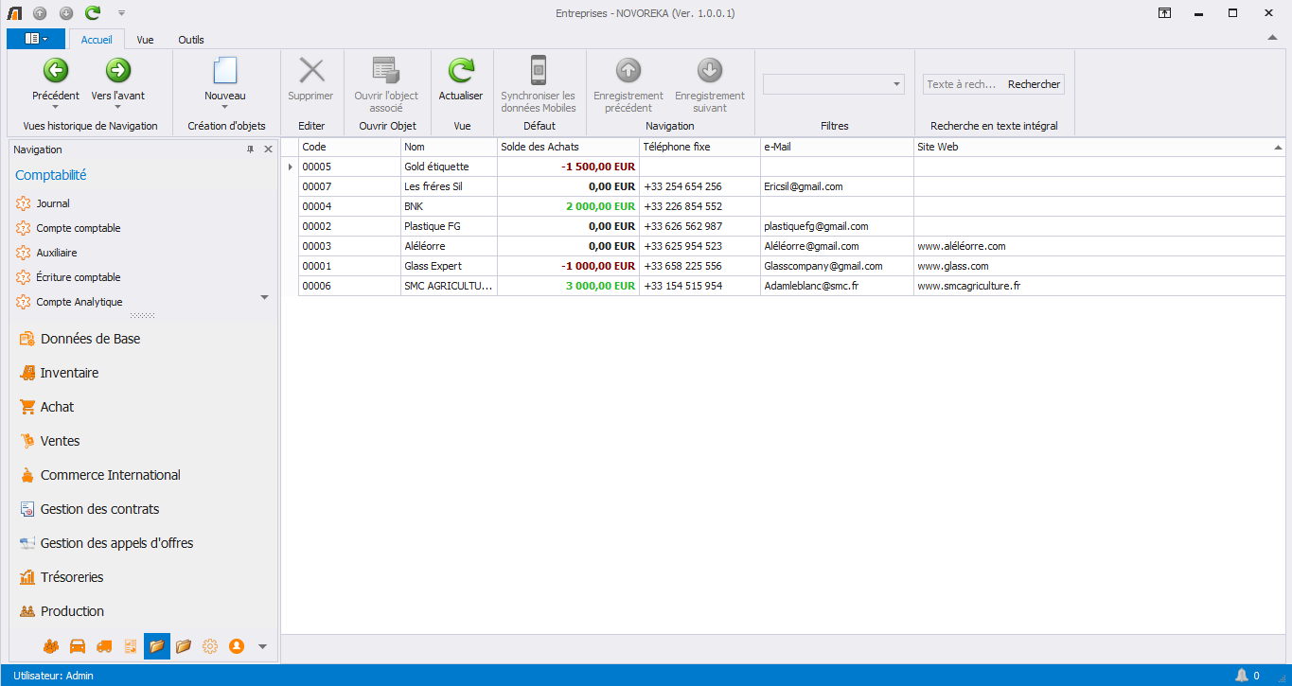Go to Enregistrement précédent
1292x686 pixels.
628,84
